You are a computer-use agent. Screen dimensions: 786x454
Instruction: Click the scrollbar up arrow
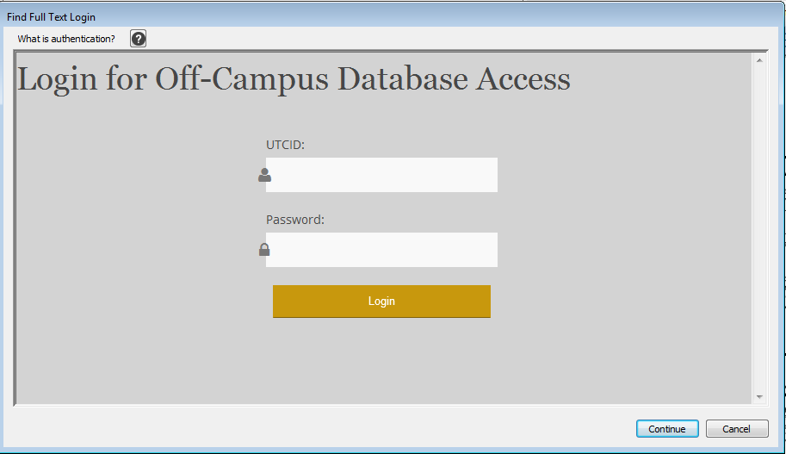point(759,60)
